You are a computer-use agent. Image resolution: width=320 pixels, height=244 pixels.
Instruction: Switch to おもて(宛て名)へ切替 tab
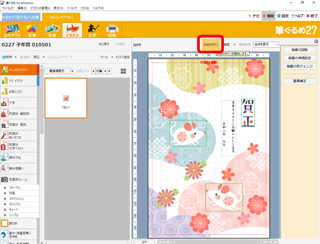point(21,17)
